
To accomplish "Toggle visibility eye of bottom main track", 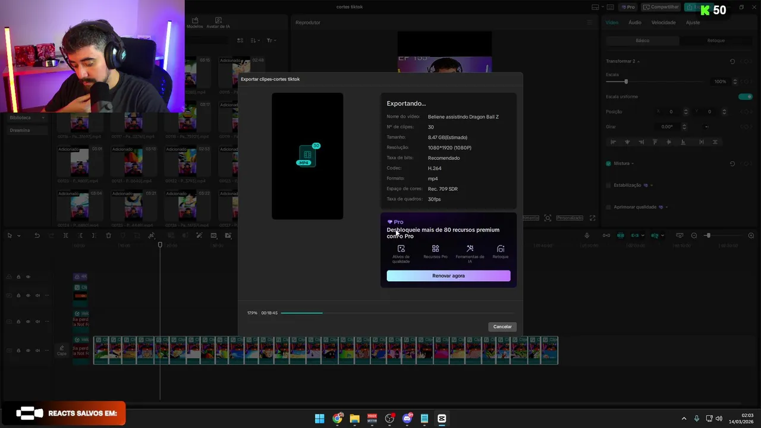I will click(28, 351).
